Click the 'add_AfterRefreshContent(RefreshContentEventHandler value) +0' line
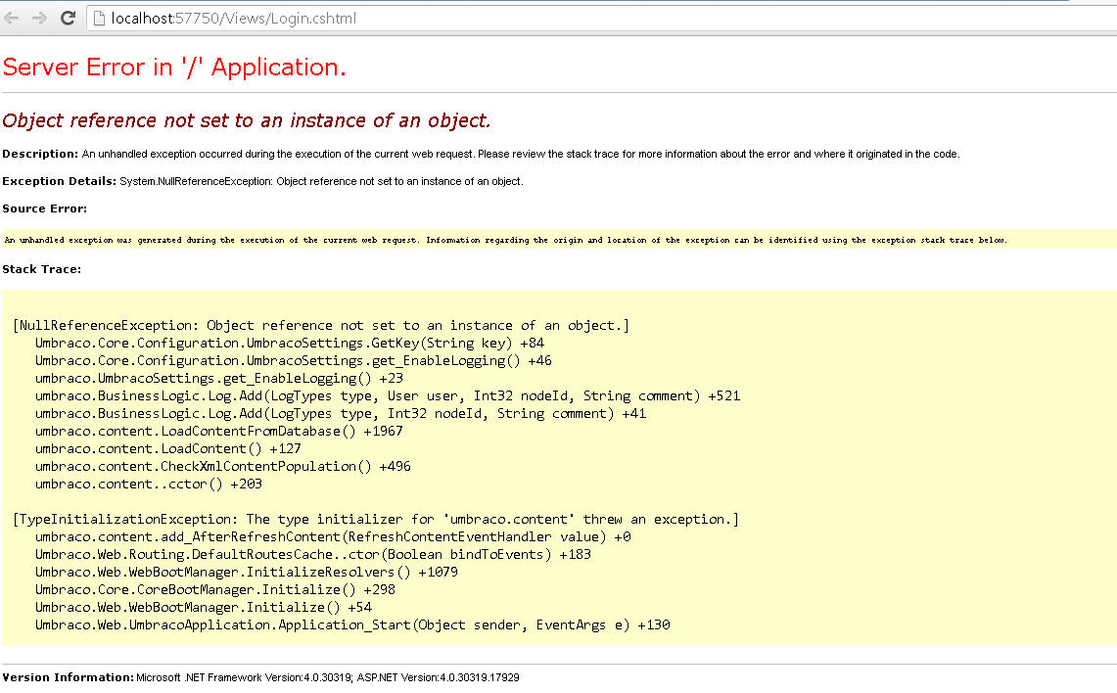 point(333,537)
